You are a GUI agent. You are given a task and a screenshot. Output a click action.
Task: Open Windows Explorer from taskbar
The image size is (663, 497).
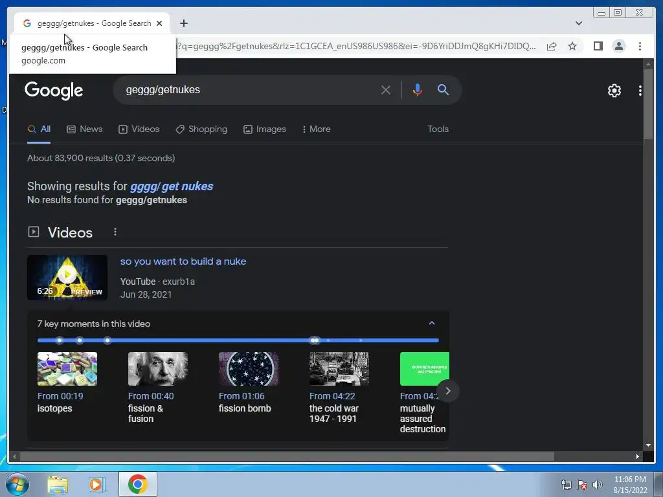[x=58, y=485]
